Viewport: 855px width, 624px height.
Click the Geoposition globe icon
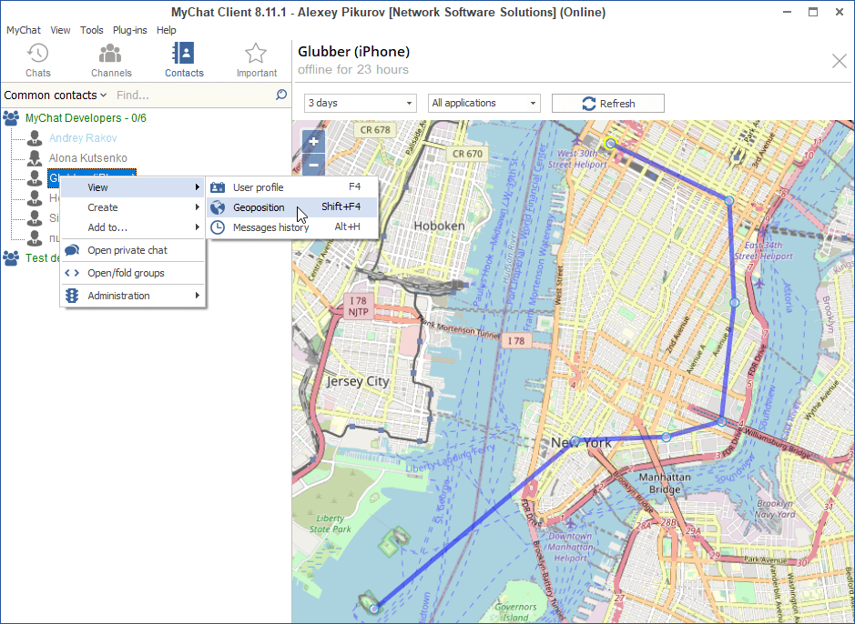(x=218, y=207)
